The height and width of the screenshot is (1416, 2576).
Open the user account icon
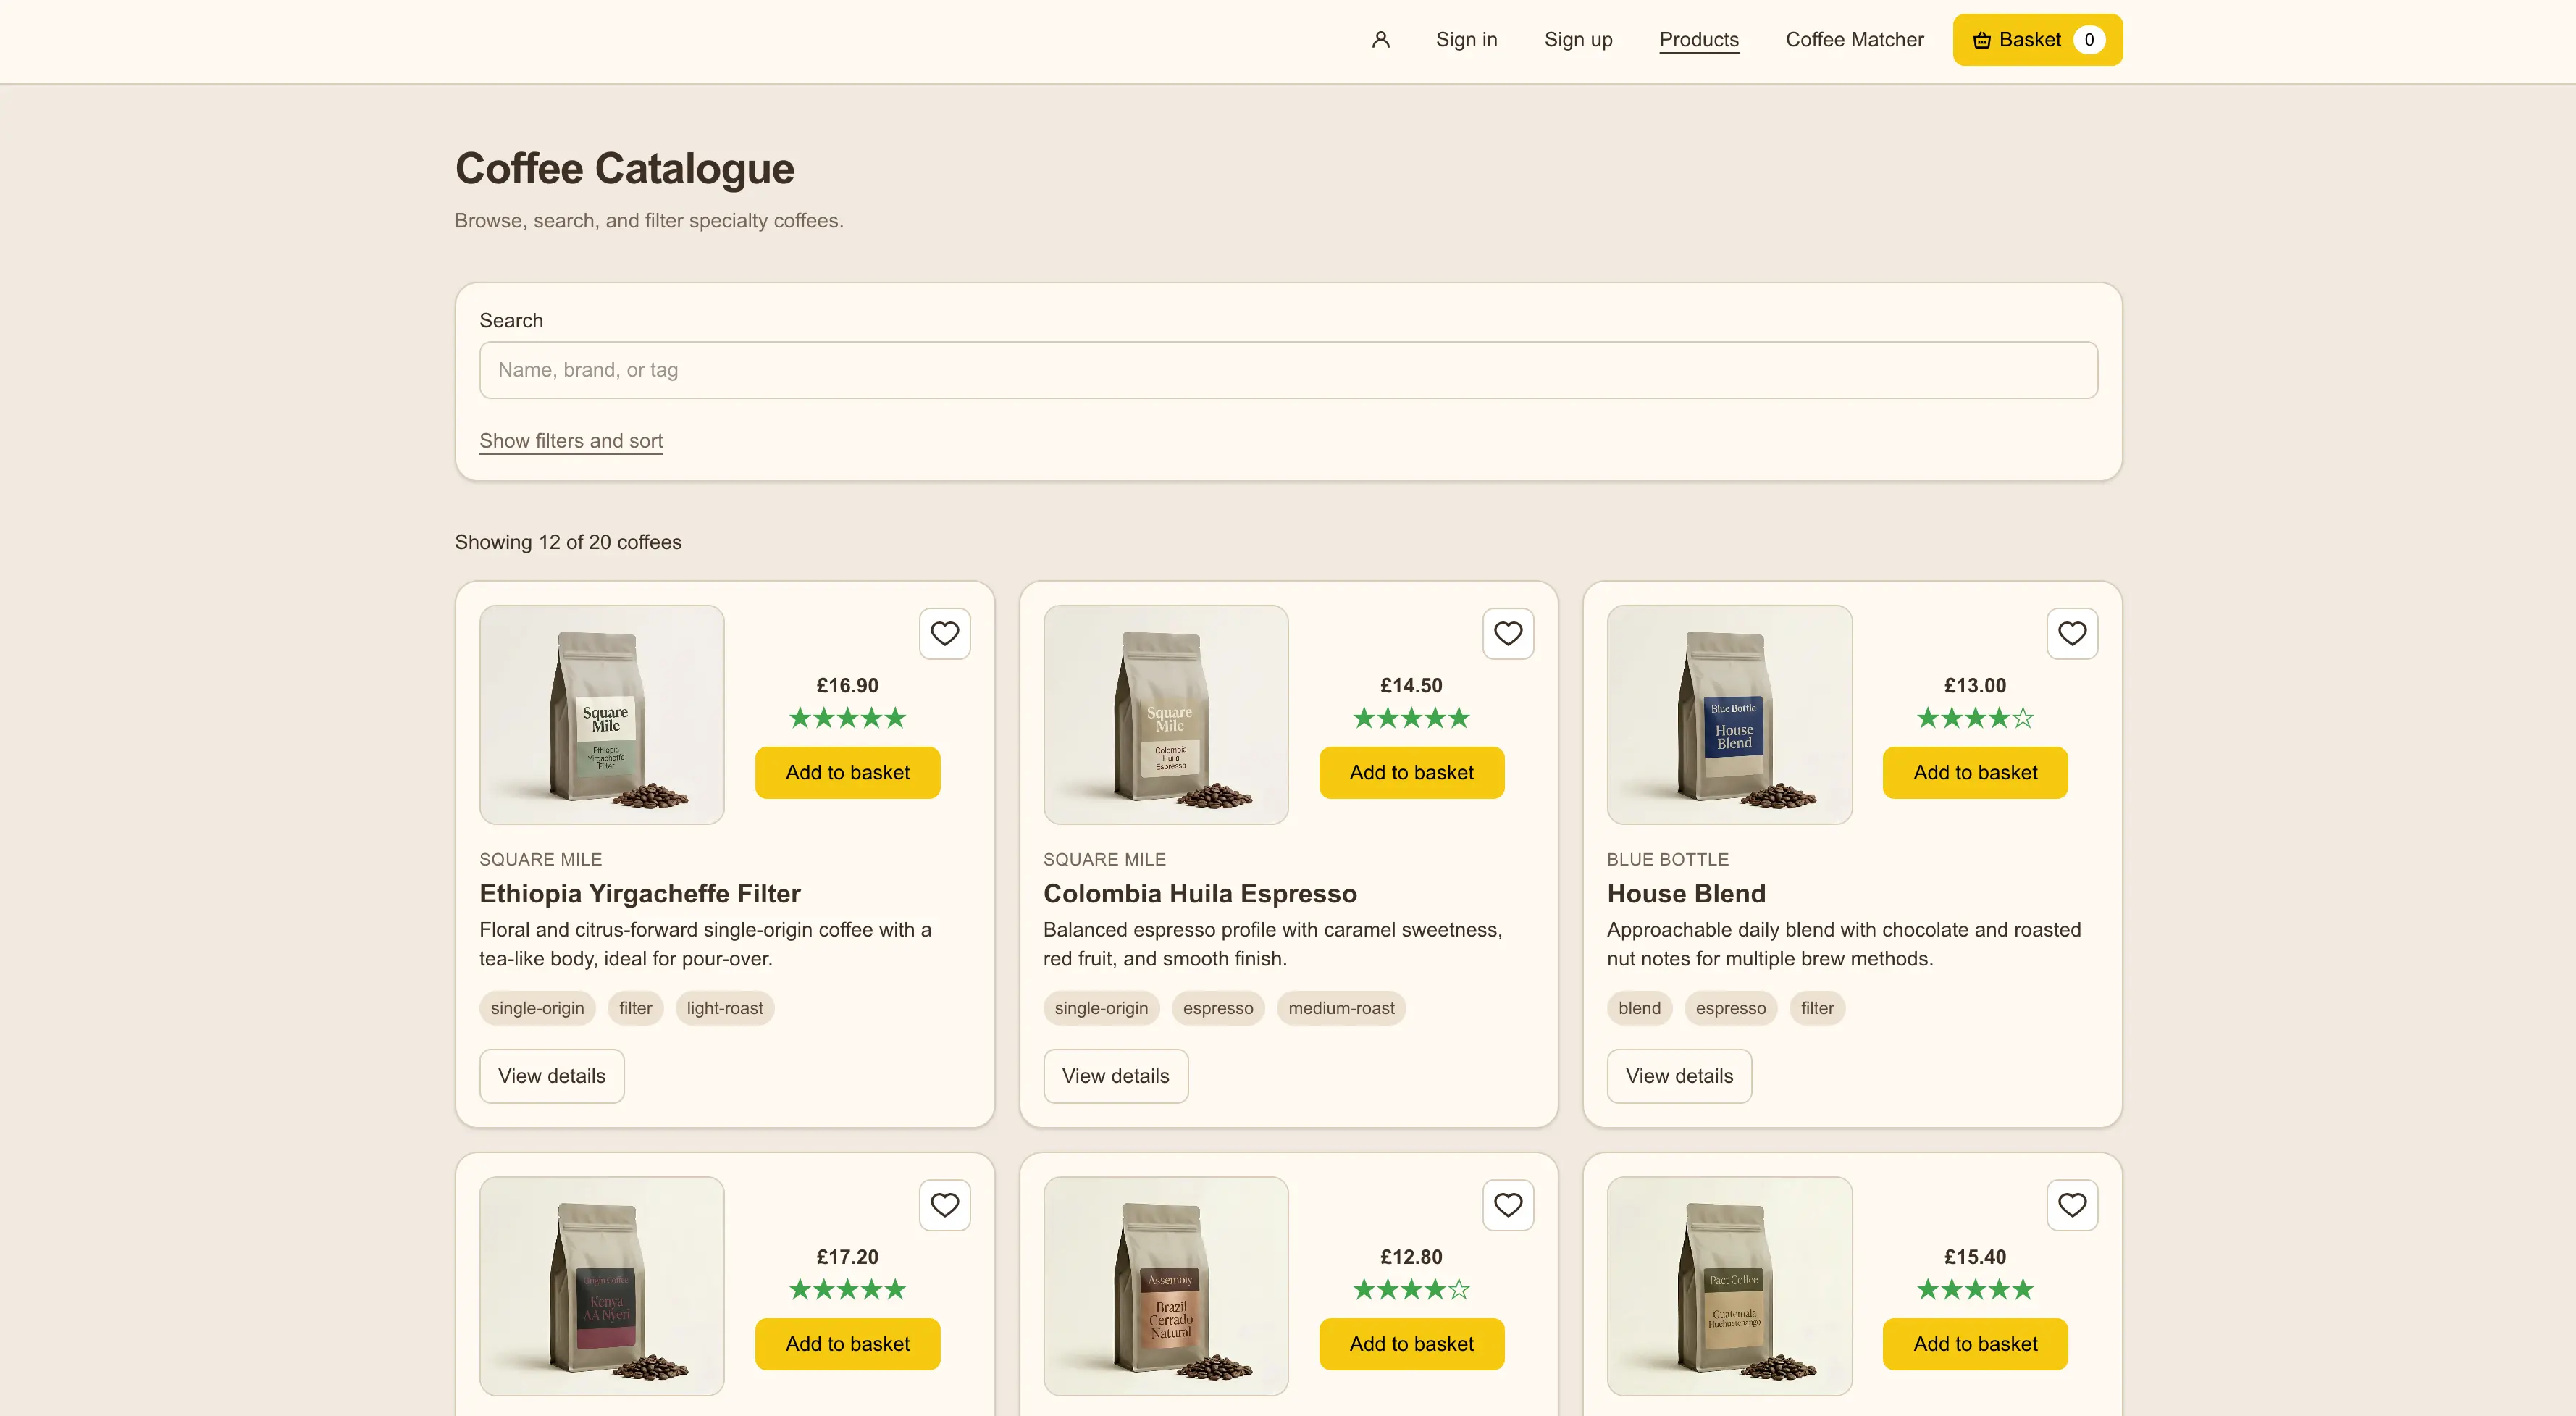coord(1381,40)
